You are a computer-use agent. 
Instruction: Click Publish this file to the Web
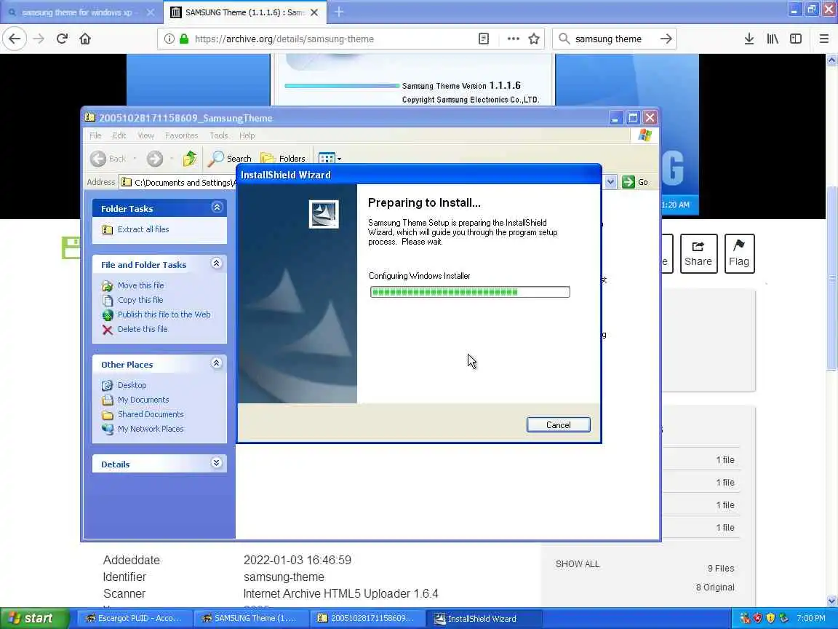pyautogui.click(x=164, y=314)
